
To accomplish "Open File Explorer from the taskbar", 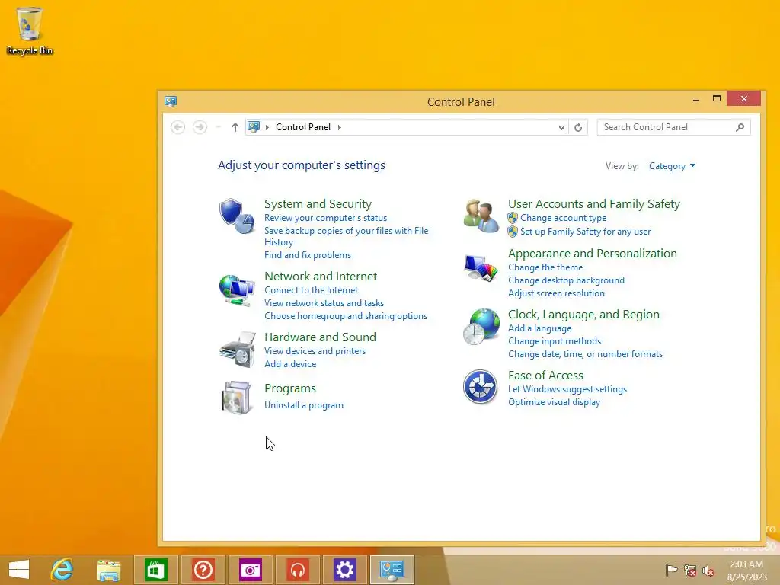I will (108, 570).
